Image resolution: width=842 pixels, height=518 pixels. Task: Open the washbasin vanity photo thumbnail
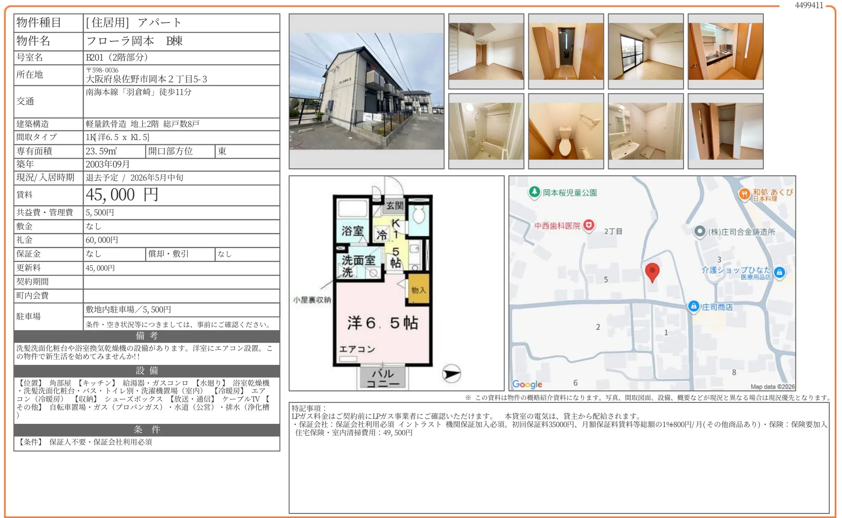click(x=645, y=131)
